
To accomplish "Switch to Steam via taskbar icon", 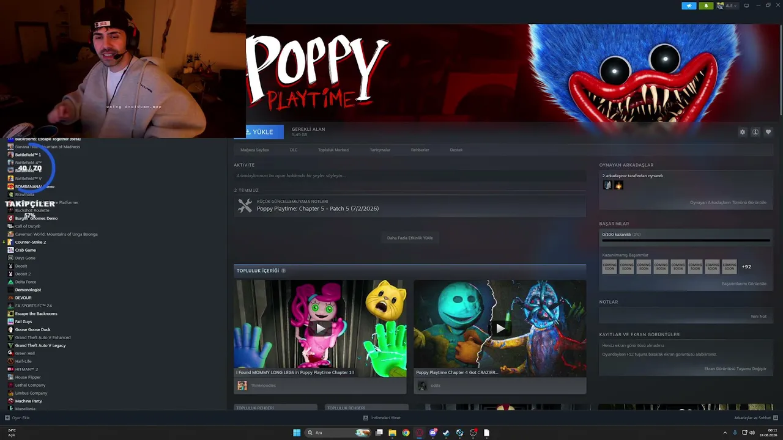I will coord(446,433).
